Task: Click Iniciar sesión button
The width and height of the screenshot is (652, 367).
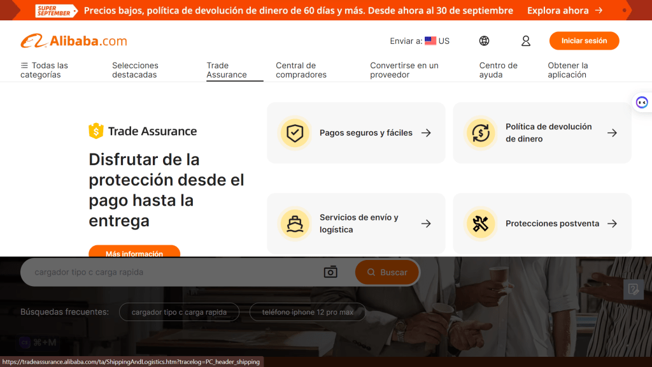Action: (585, 41)
